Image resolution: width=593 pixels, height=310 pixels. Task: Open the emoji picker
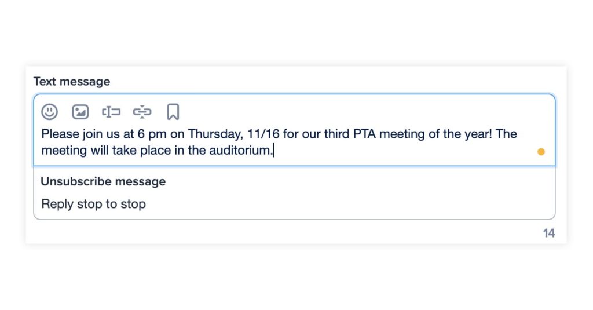[50, 112]
